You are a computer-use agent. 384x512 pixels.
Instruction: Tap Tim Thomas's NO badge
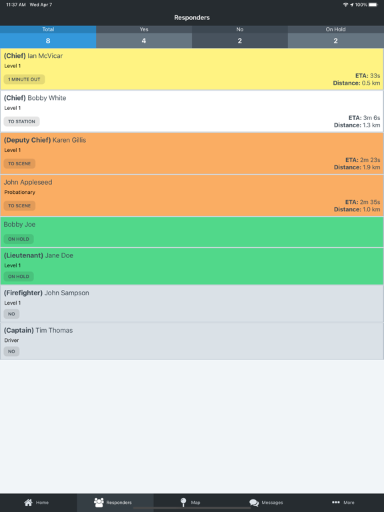tap(11, 352)
